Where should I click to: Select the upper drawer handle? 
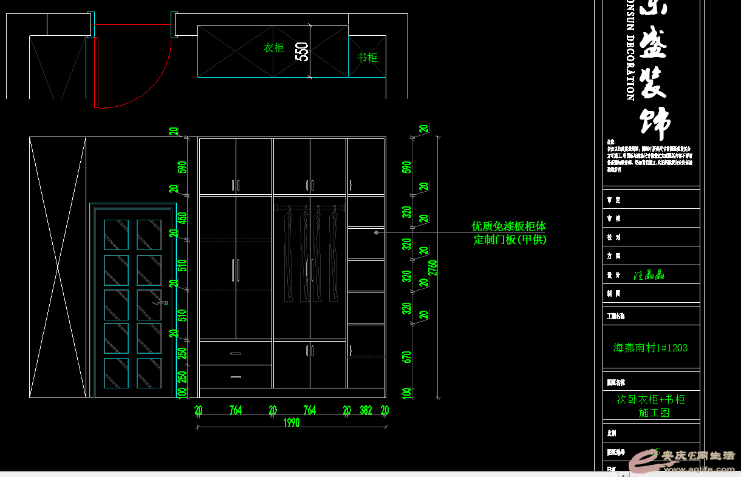(x=236, y=353)
